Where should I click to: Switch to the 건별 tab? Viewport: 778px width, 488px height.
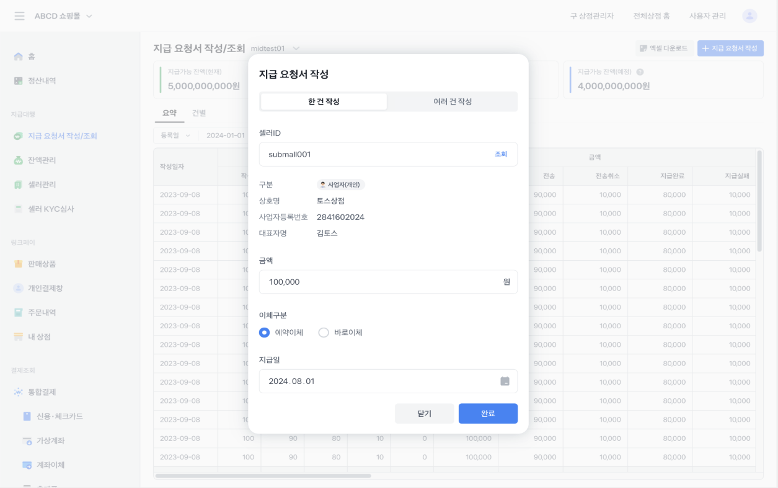pyautogui.click(x=199, y=113)
